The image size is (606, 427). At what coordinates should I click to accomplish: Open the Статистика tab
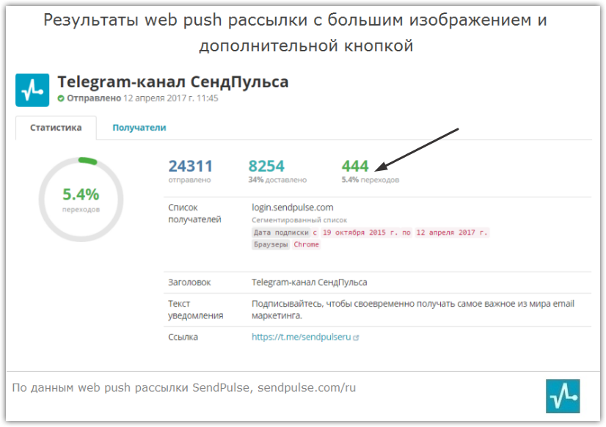point(56,128)
